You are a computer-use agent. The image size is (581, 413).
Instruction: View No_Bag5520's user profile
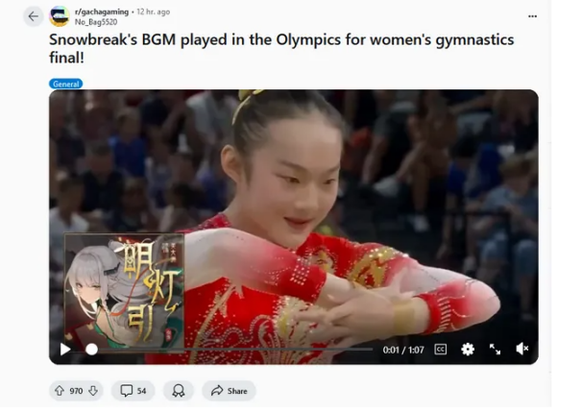(x=96, y=22)
